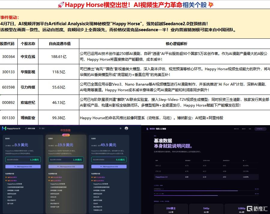Click 优先客户支持 in the 19.9 美元 plan

pos(55,207)
